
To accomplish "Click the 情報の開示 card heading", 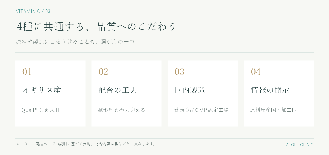I will coord(270,90).
